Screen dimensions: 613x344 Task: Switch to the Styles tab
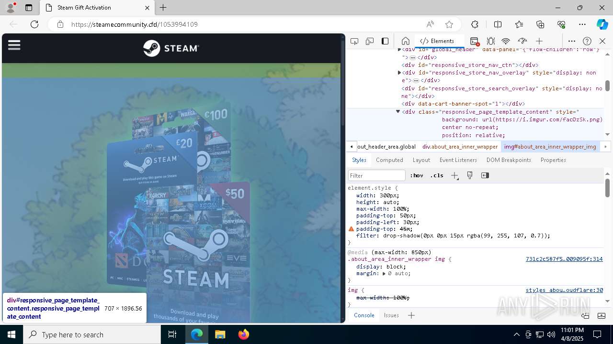pos(359,160)
